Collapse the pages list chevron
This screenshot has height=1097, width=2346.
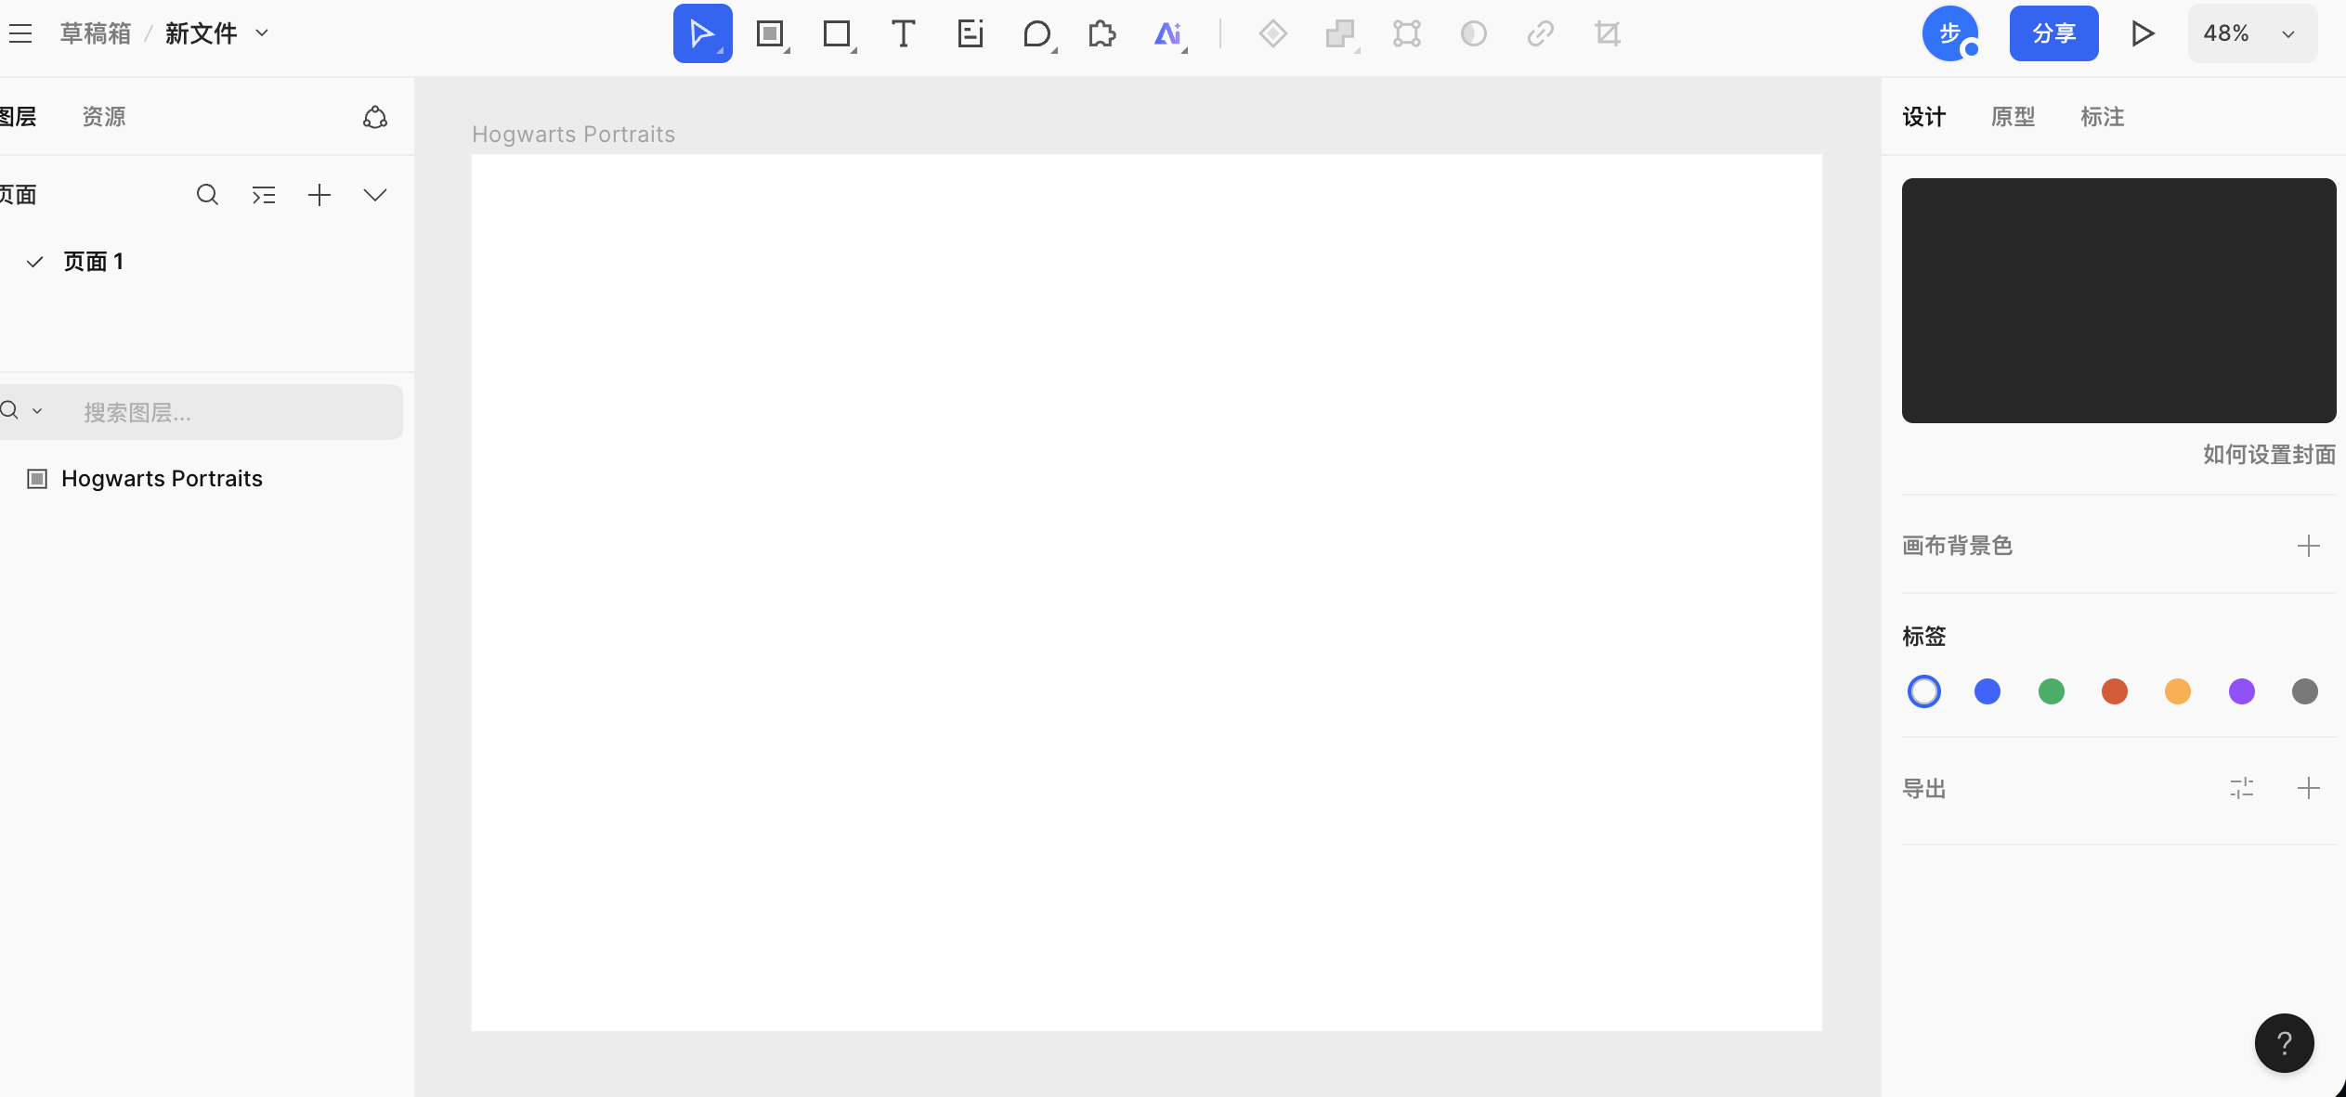pyautogui.click(x=374, y=195)
